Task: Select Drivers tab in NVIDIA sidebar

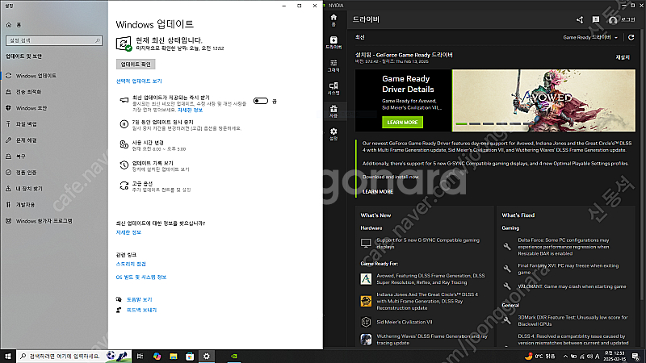Action: (x=333, y=43)
